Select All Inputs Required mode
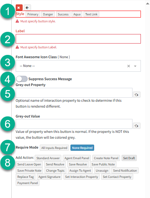The height and width of the screenshot is (198, 150). point(54,148)
